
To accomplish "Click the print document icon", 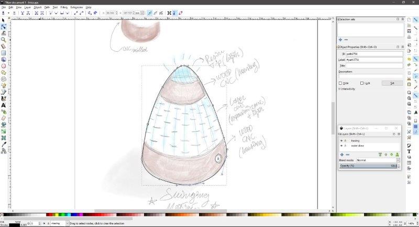I will coord(409,37).
